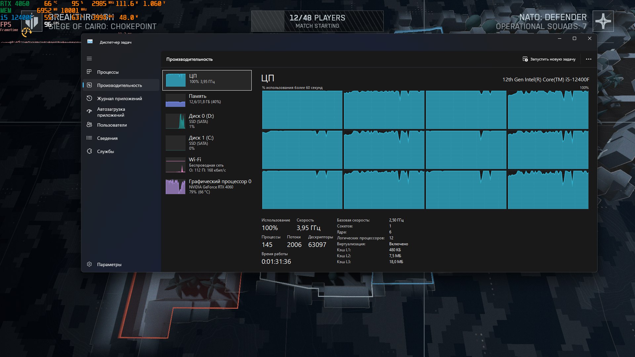Viewport: 635px width, 357px height.
Task: Select the Wi-Fi network performance entry
Action: pos(207,165)
